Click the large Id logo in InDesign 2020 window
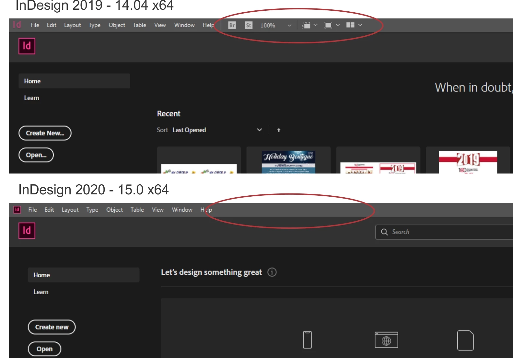 [x=27, y=231]
